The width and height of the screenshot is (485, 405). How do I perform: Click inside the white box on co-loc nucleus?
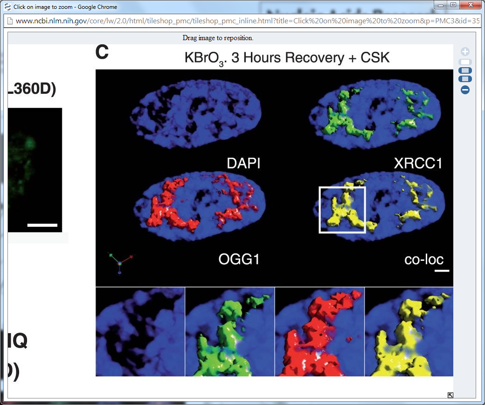click(x=342, y=209)
